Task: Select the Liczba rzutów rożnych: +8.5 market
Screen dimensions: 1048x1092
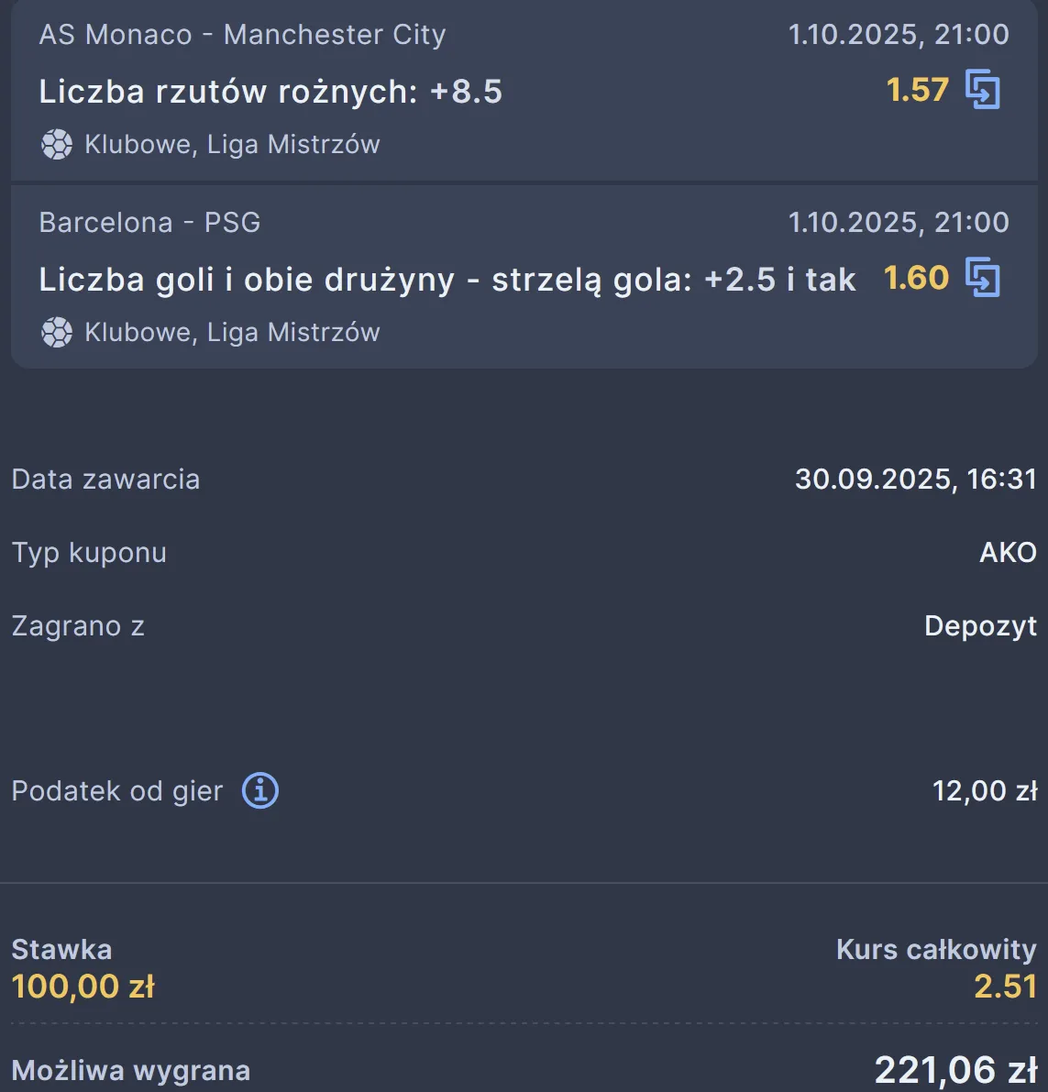Action: pyautogui.click(x=270, y=92)
